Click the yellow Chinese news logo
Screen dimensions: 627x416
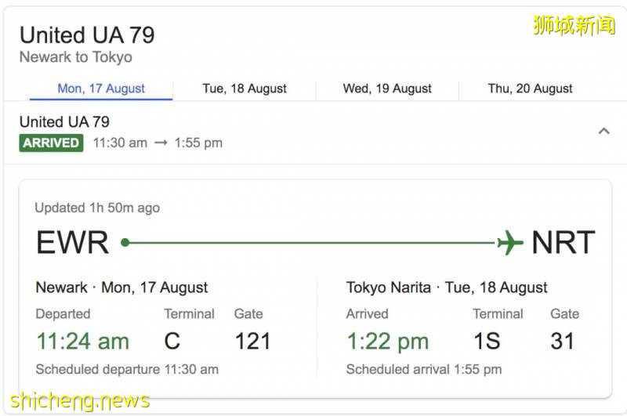(x=574, y=25)
